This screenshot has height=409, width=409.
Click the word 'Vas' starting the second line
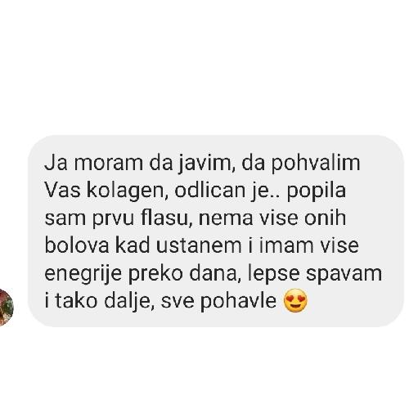[x=62, y=190]
